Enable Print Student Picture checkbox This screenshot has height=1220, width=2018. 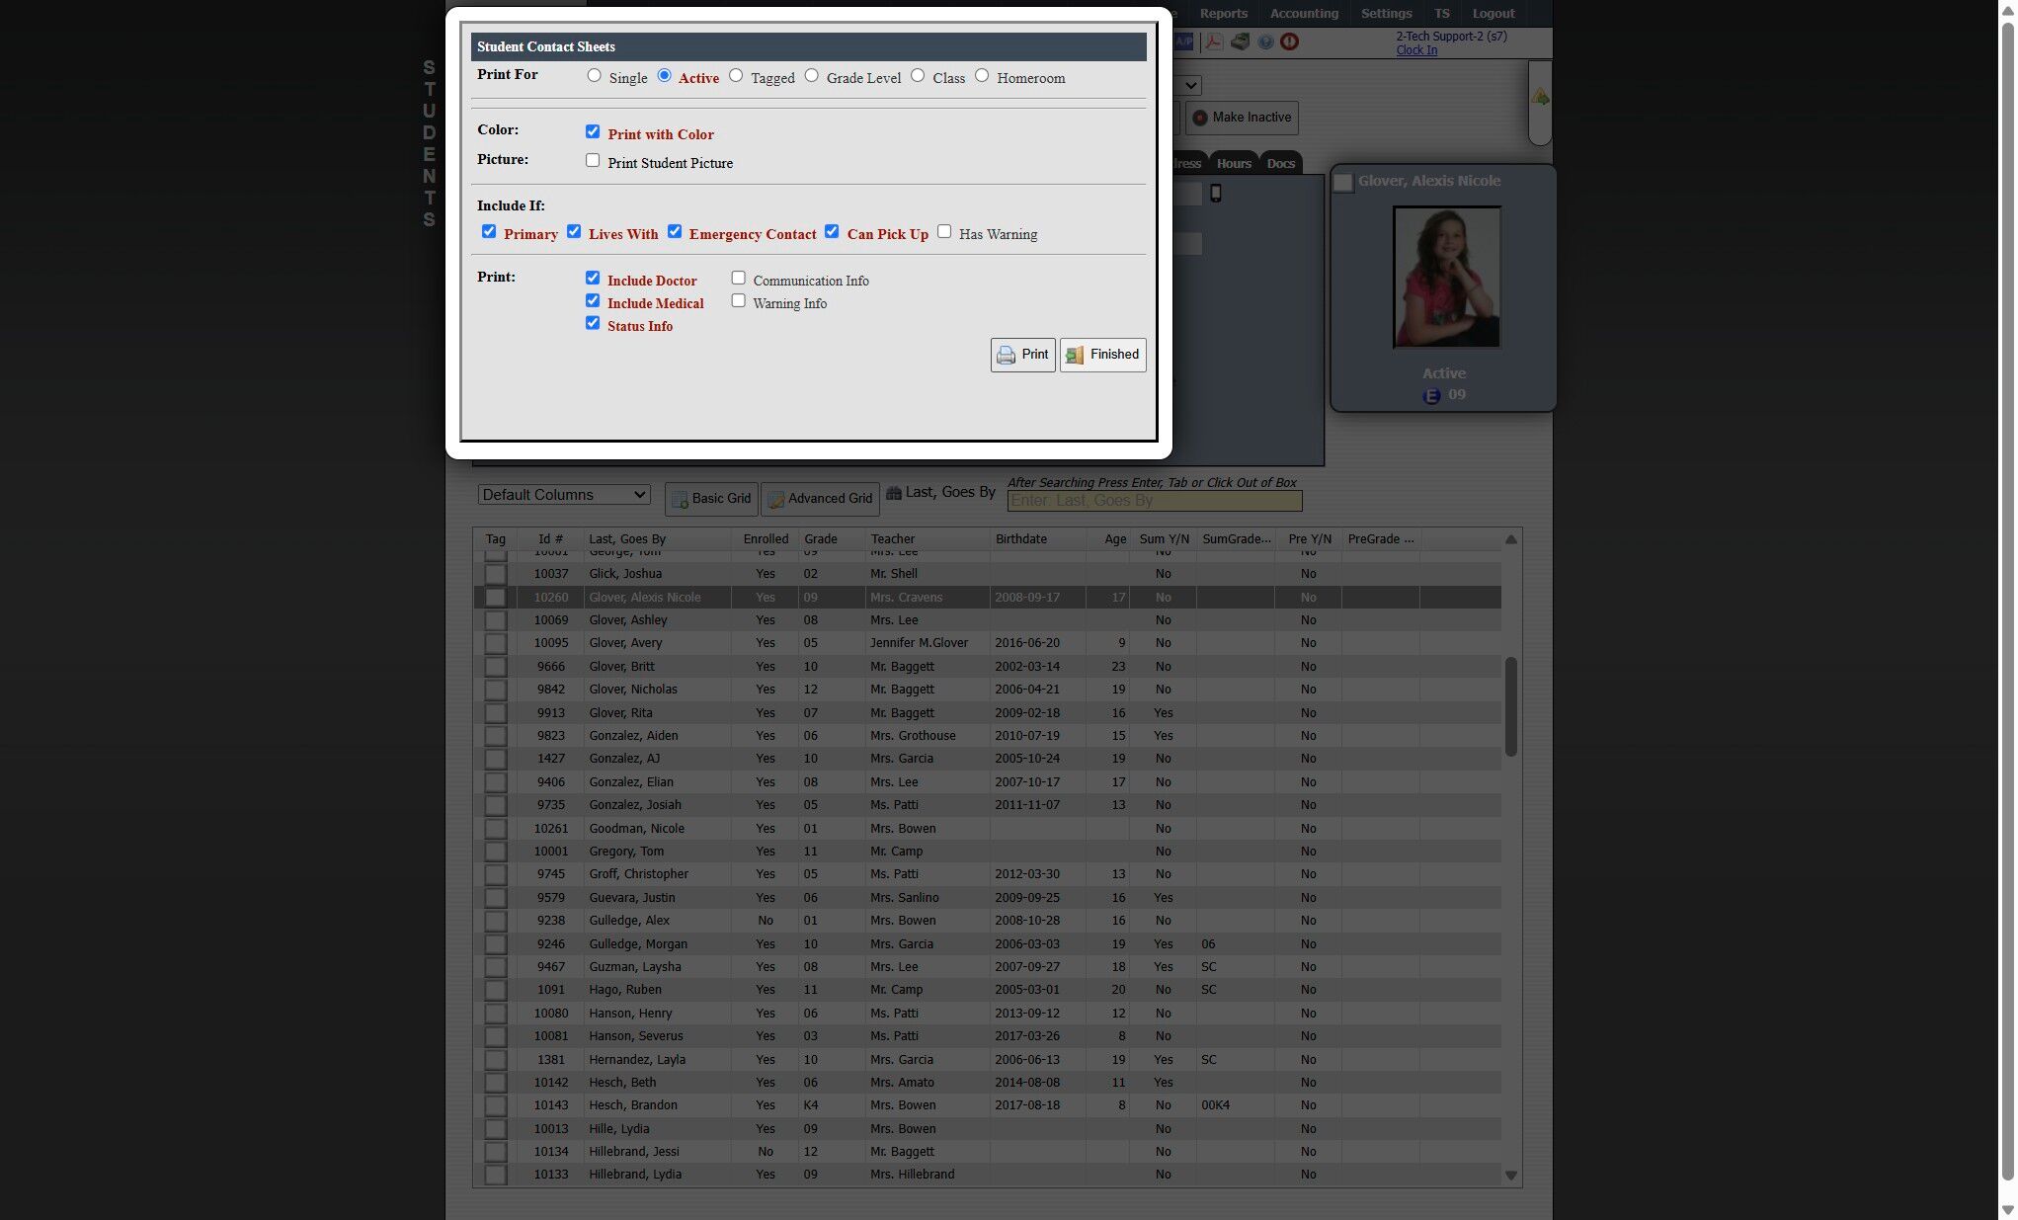pyautogui.click(x=593, y=161)
